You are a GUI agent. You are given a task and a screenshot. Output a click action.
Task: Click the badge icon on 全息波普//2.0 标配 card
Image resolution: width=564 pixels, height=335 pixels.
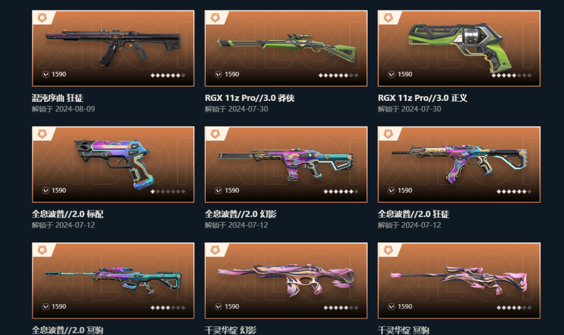(x=42, y=134)
